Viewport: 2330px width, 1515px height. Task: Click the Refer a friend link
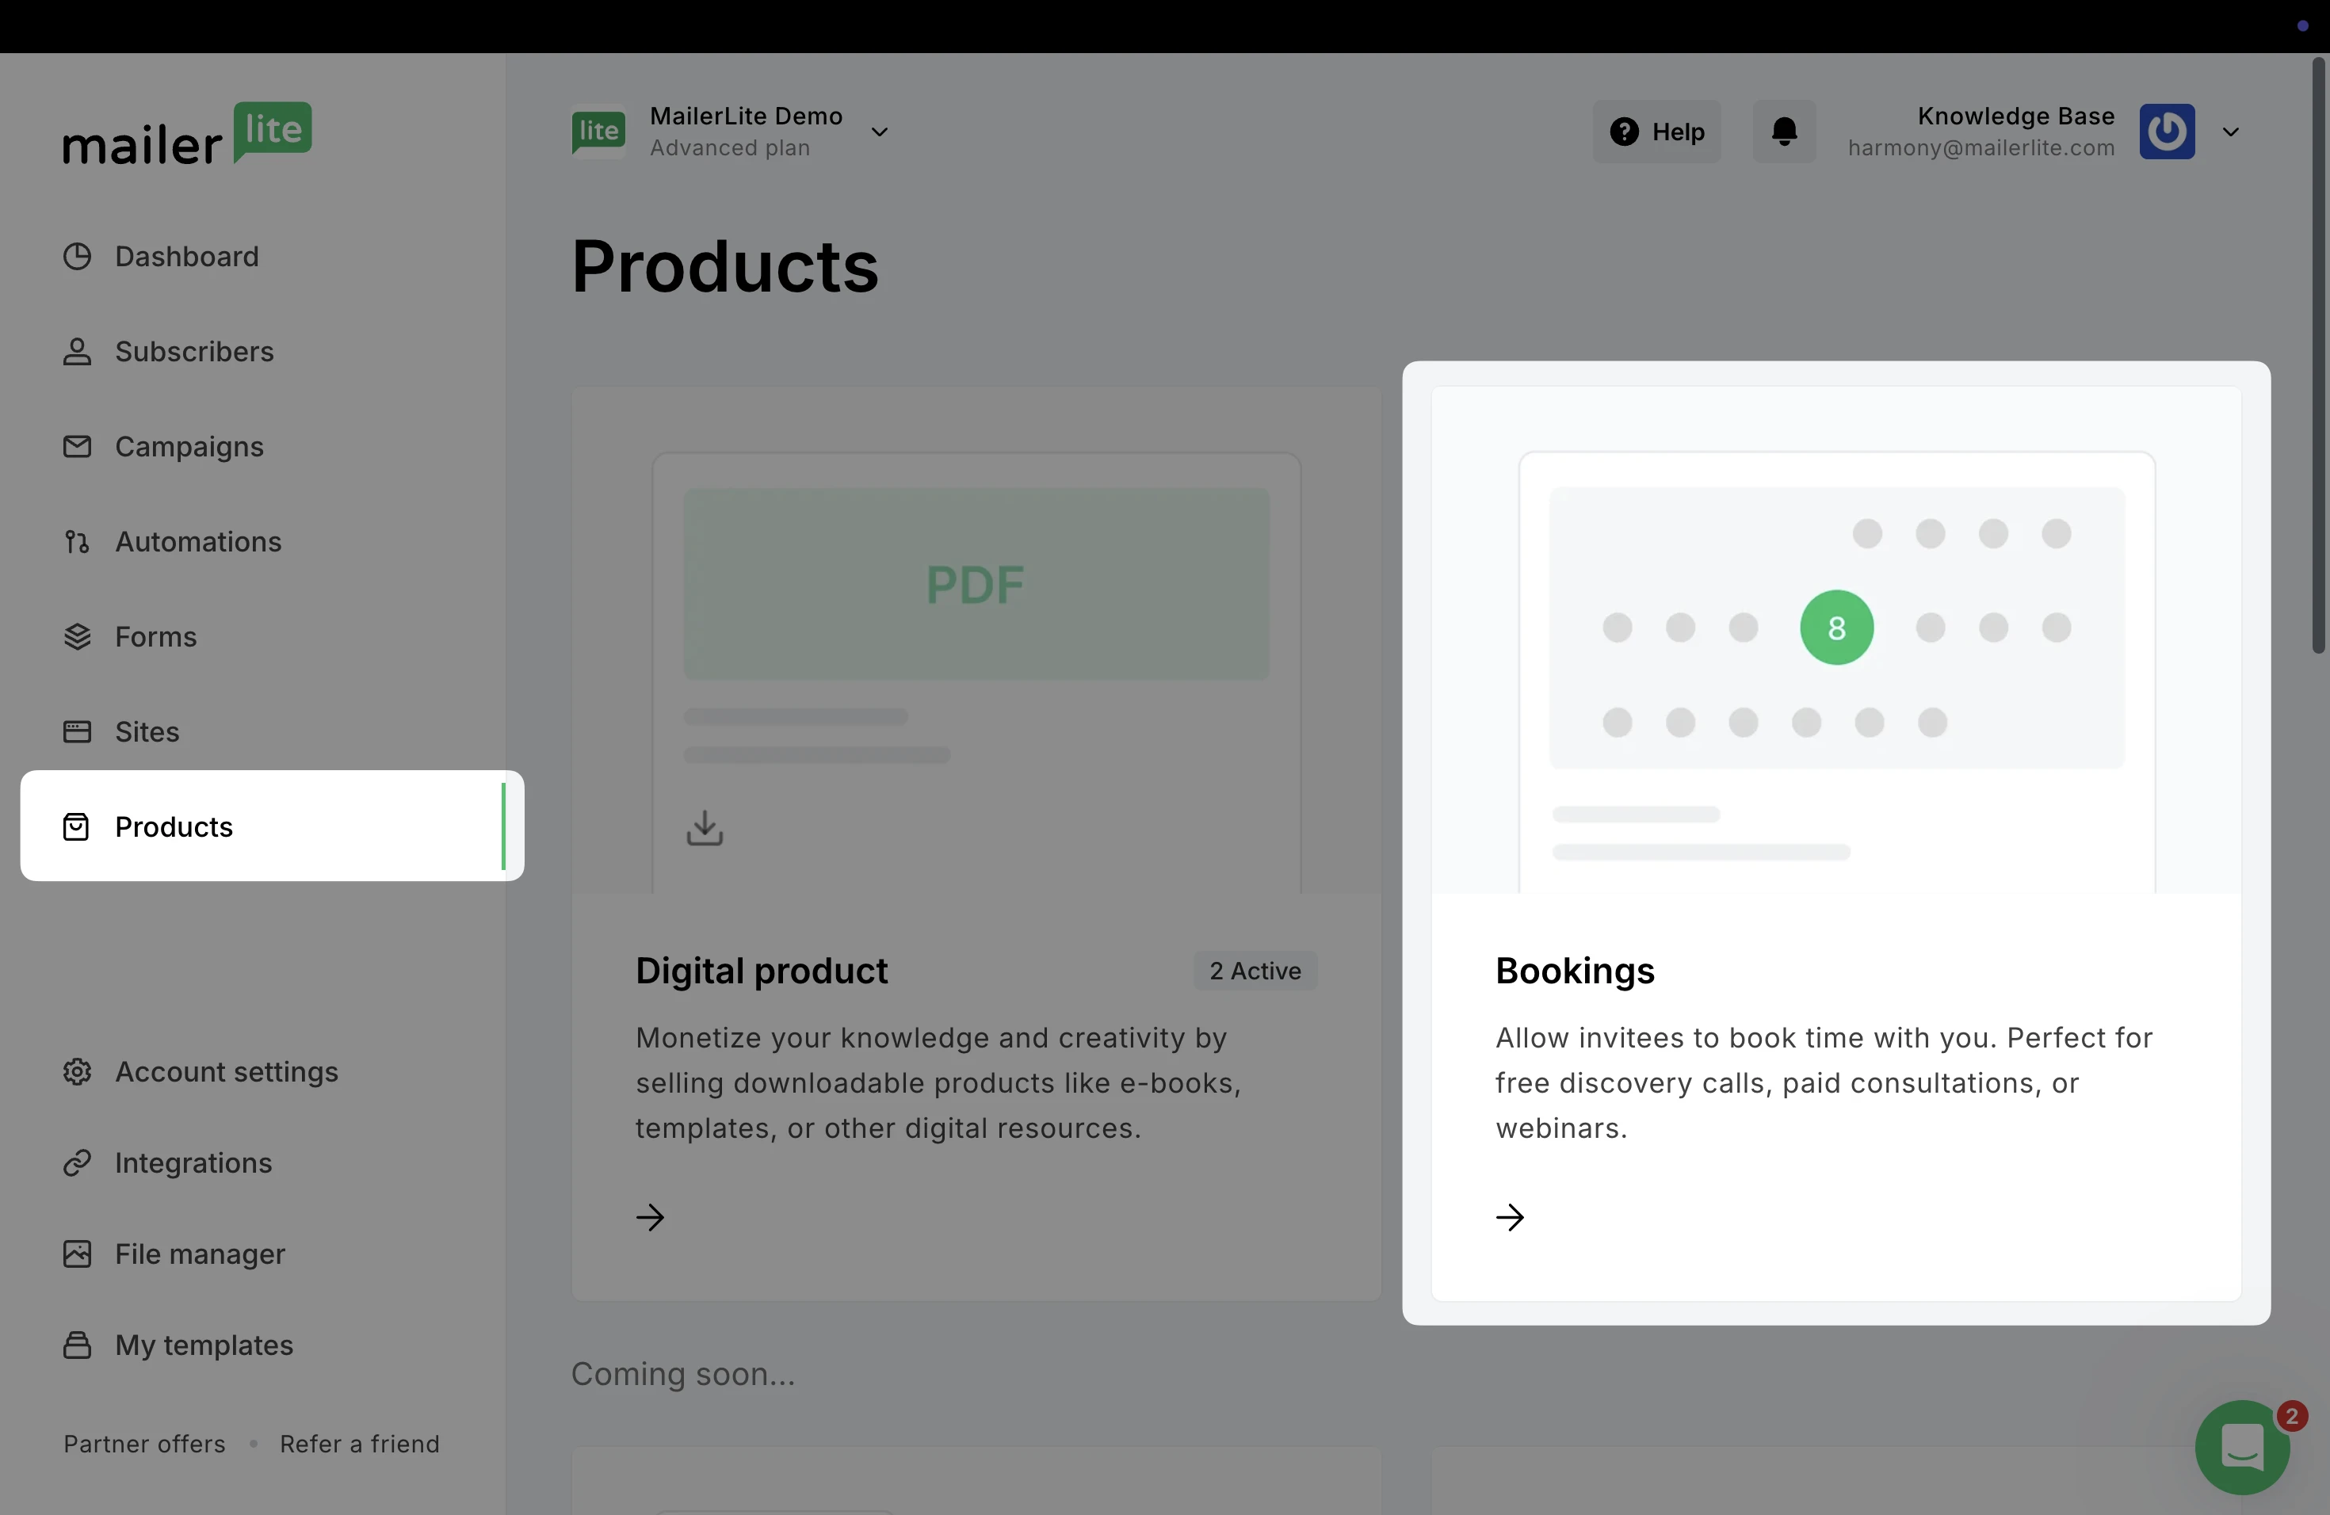click(359, 1444)
